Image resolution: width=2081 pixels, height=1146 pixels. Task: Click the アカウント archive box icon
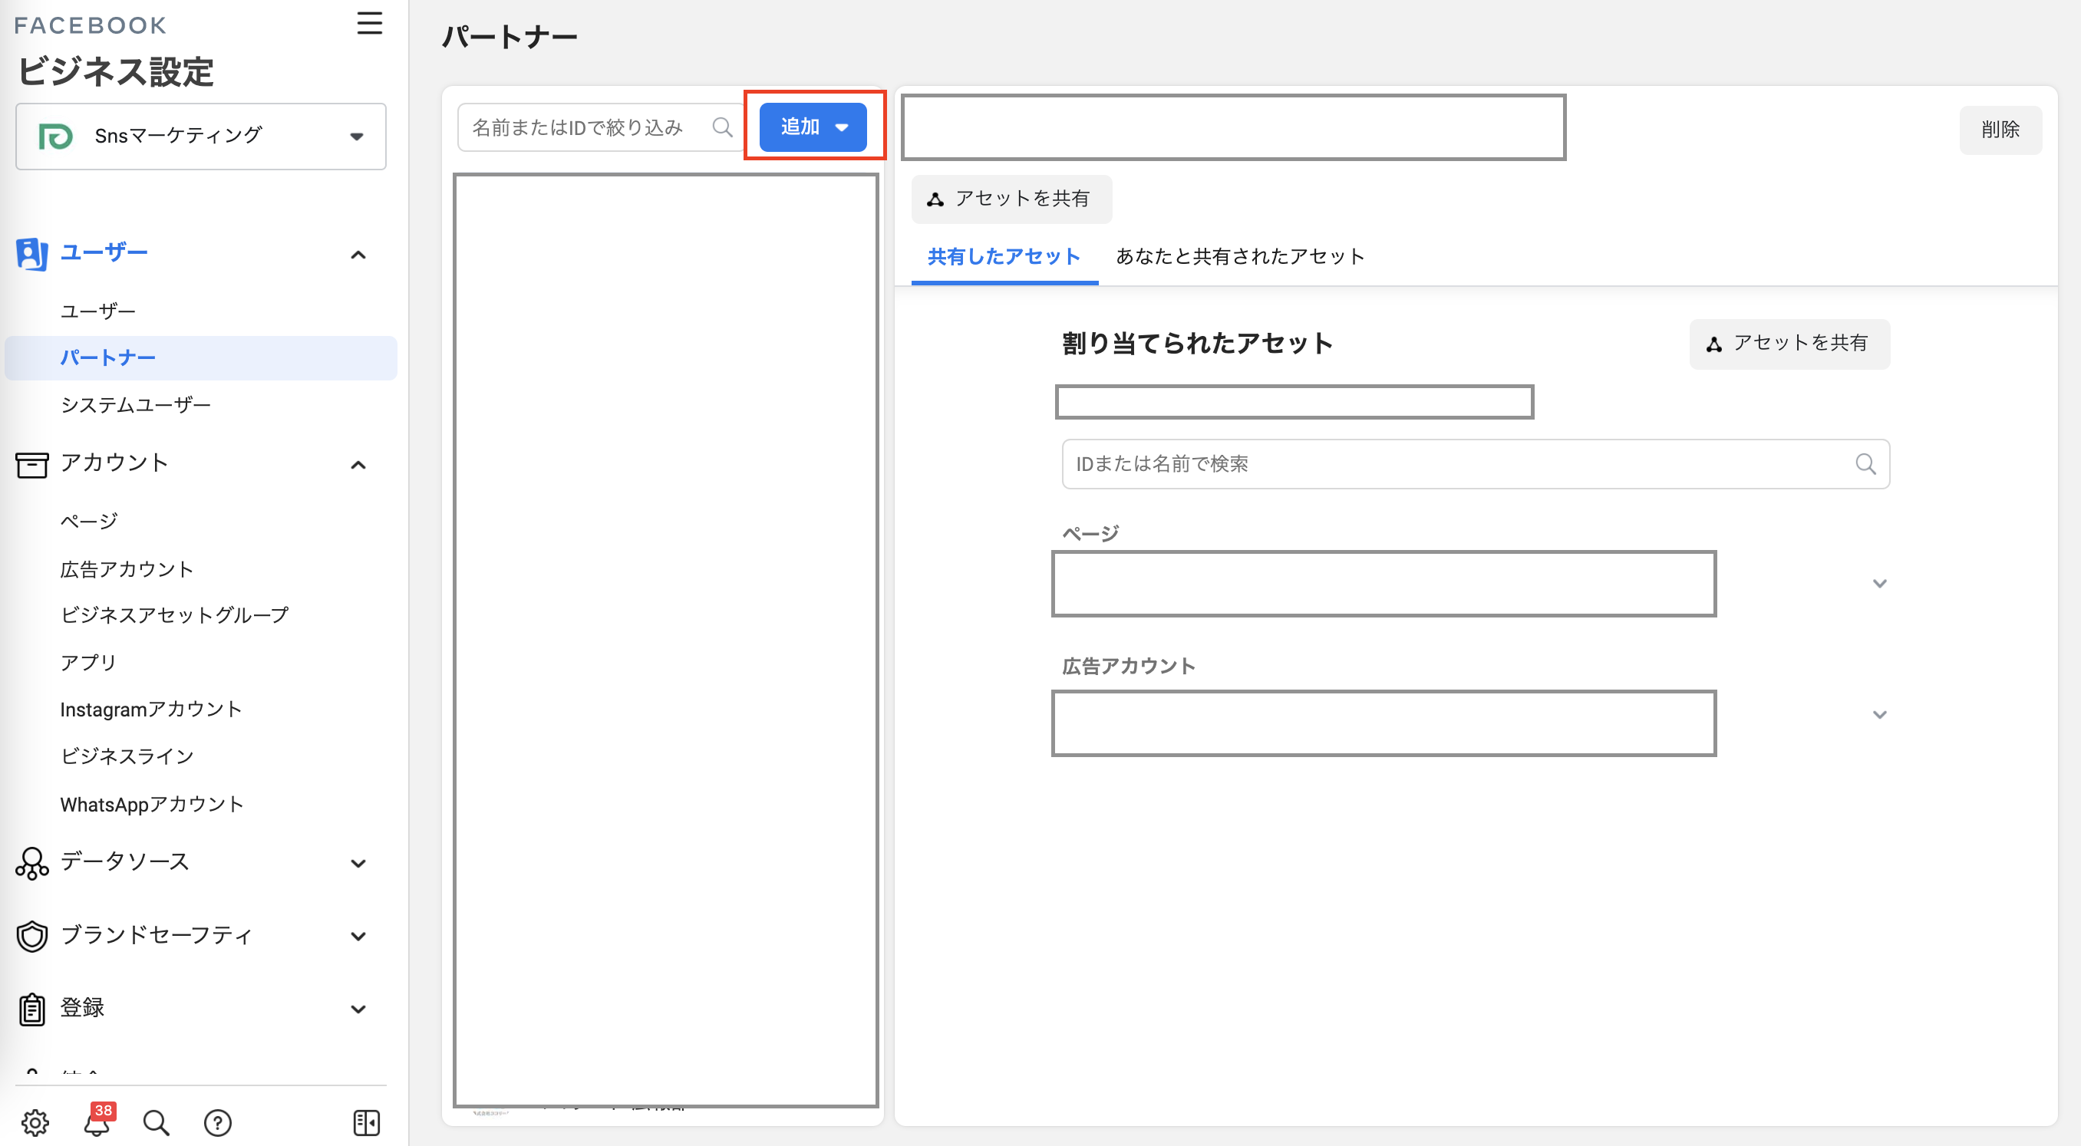pyautogui.click(x=31, y=464)
